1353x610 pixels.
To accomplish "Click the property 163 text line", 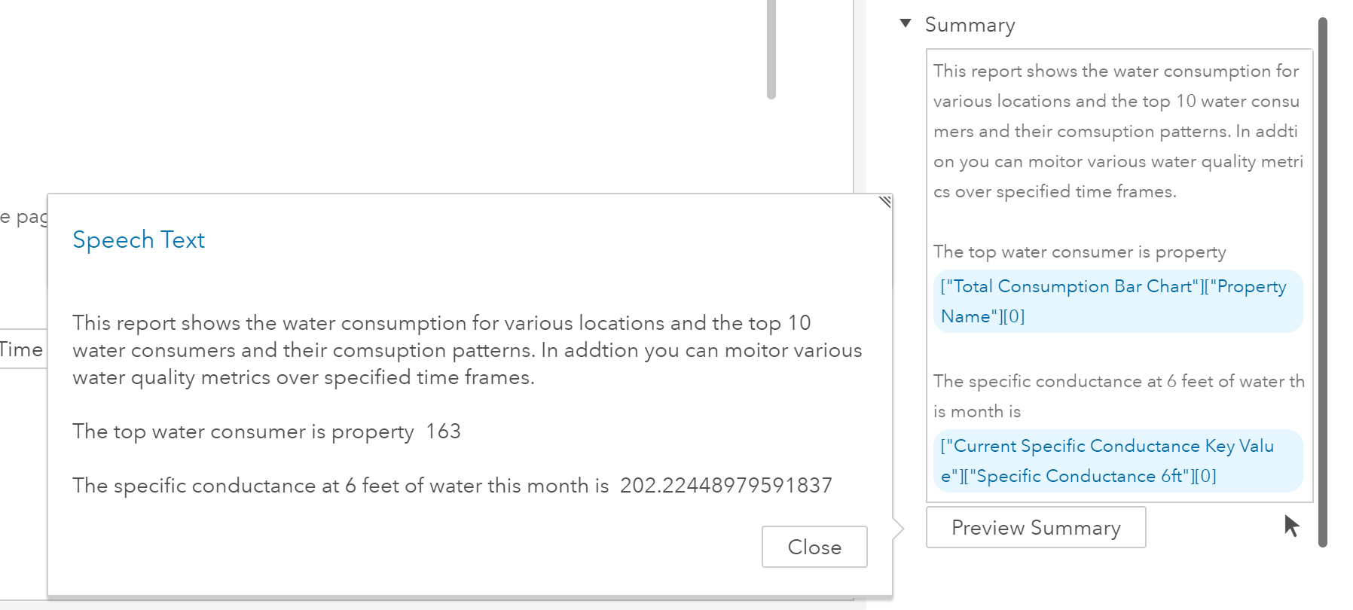I will pyautogui.click(x=266, y=431).
